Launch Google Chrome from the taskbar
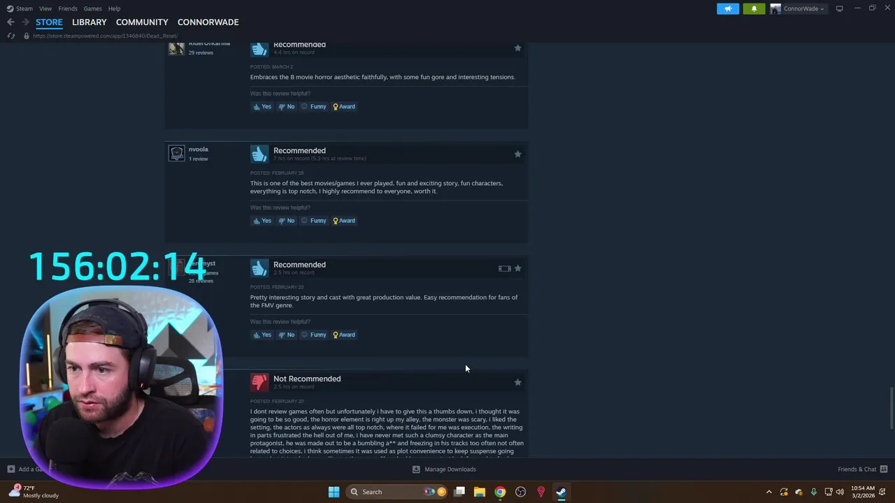The width and height of the screenshot is (895, 503). coord(500,492)
